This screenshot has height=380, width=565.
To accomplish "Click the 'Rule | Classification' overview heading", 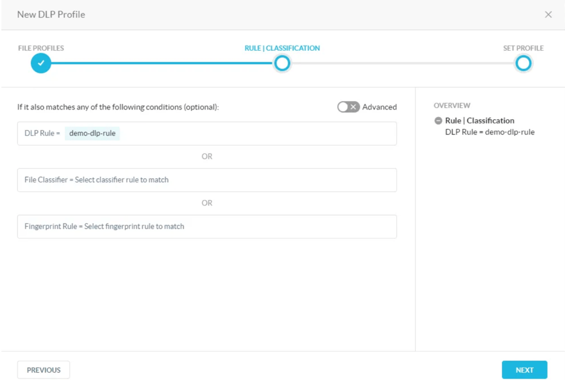I will (x=480, y=121).
